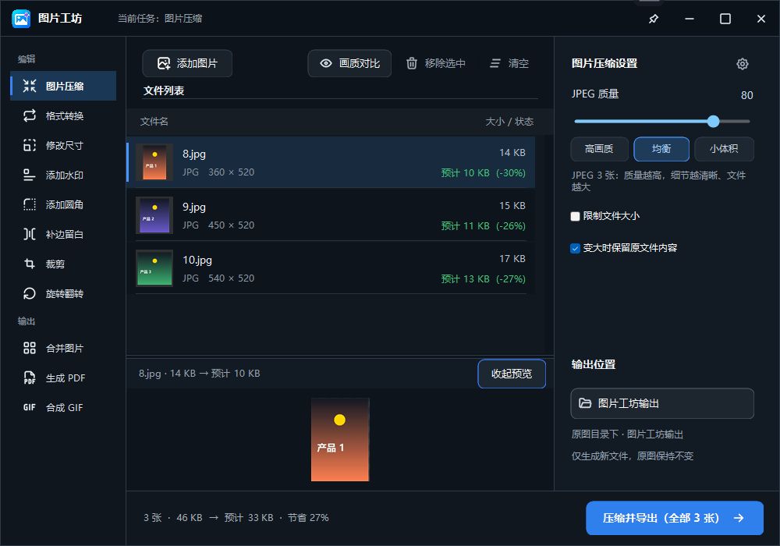Select the 9.jpg file name

(194, 207)
